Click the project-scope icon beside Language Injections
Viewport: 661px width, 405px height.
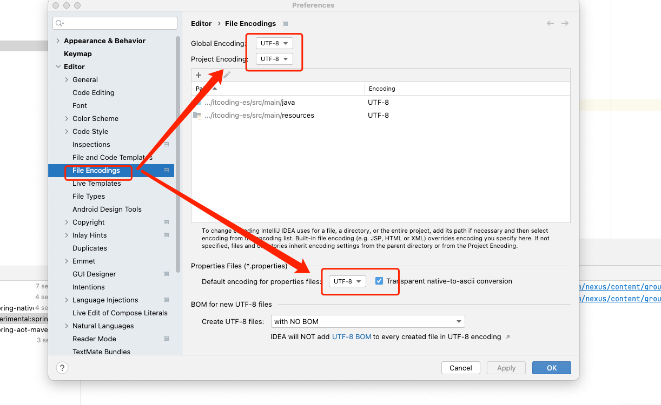[166, 300]
